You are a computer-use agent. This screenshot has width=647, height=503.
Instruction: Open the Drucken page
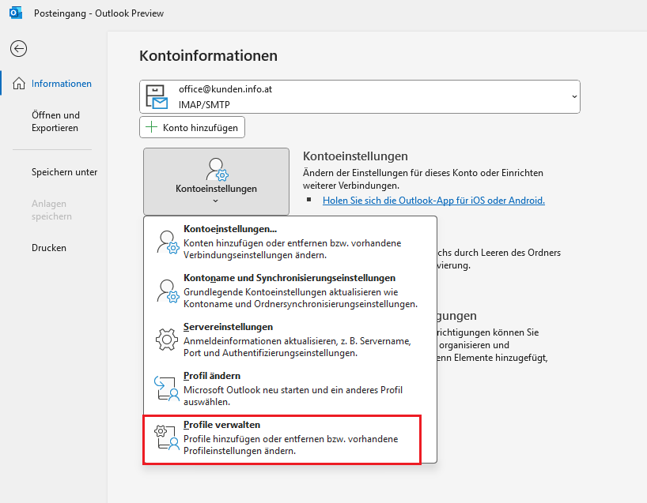[49, 248]
